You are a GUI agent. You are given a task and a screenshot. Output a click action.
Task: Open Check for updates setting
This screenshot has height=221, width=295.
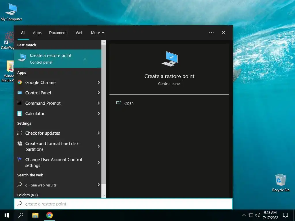pyautogui.click(x=58, y=133)
